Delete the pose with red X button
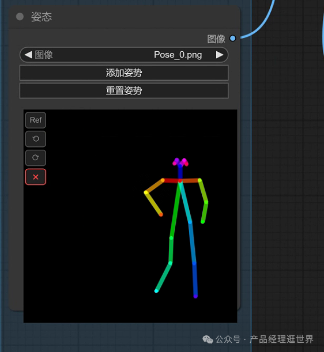 36,177
